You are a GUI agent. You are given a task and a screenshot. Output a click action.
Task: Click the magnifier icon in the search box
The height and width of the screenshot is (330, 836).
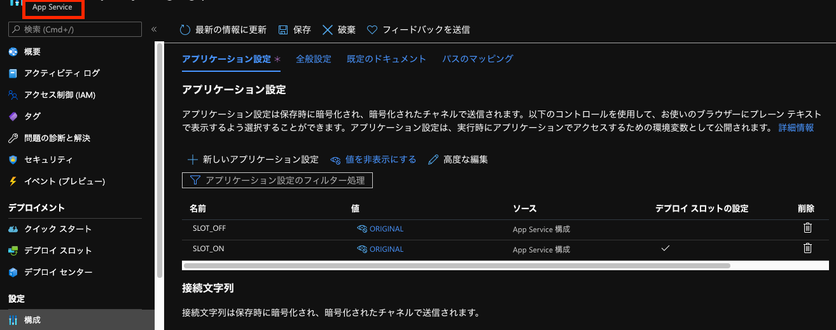click(16, 29)
